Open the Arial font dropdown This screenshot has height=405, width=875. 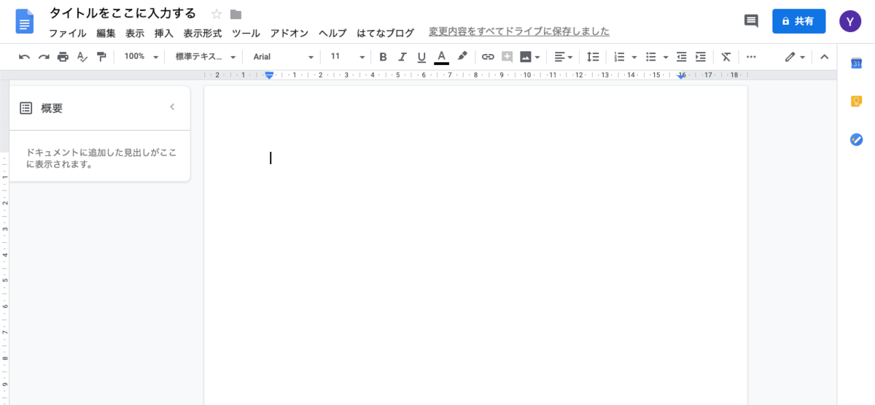tap(283, 57)
